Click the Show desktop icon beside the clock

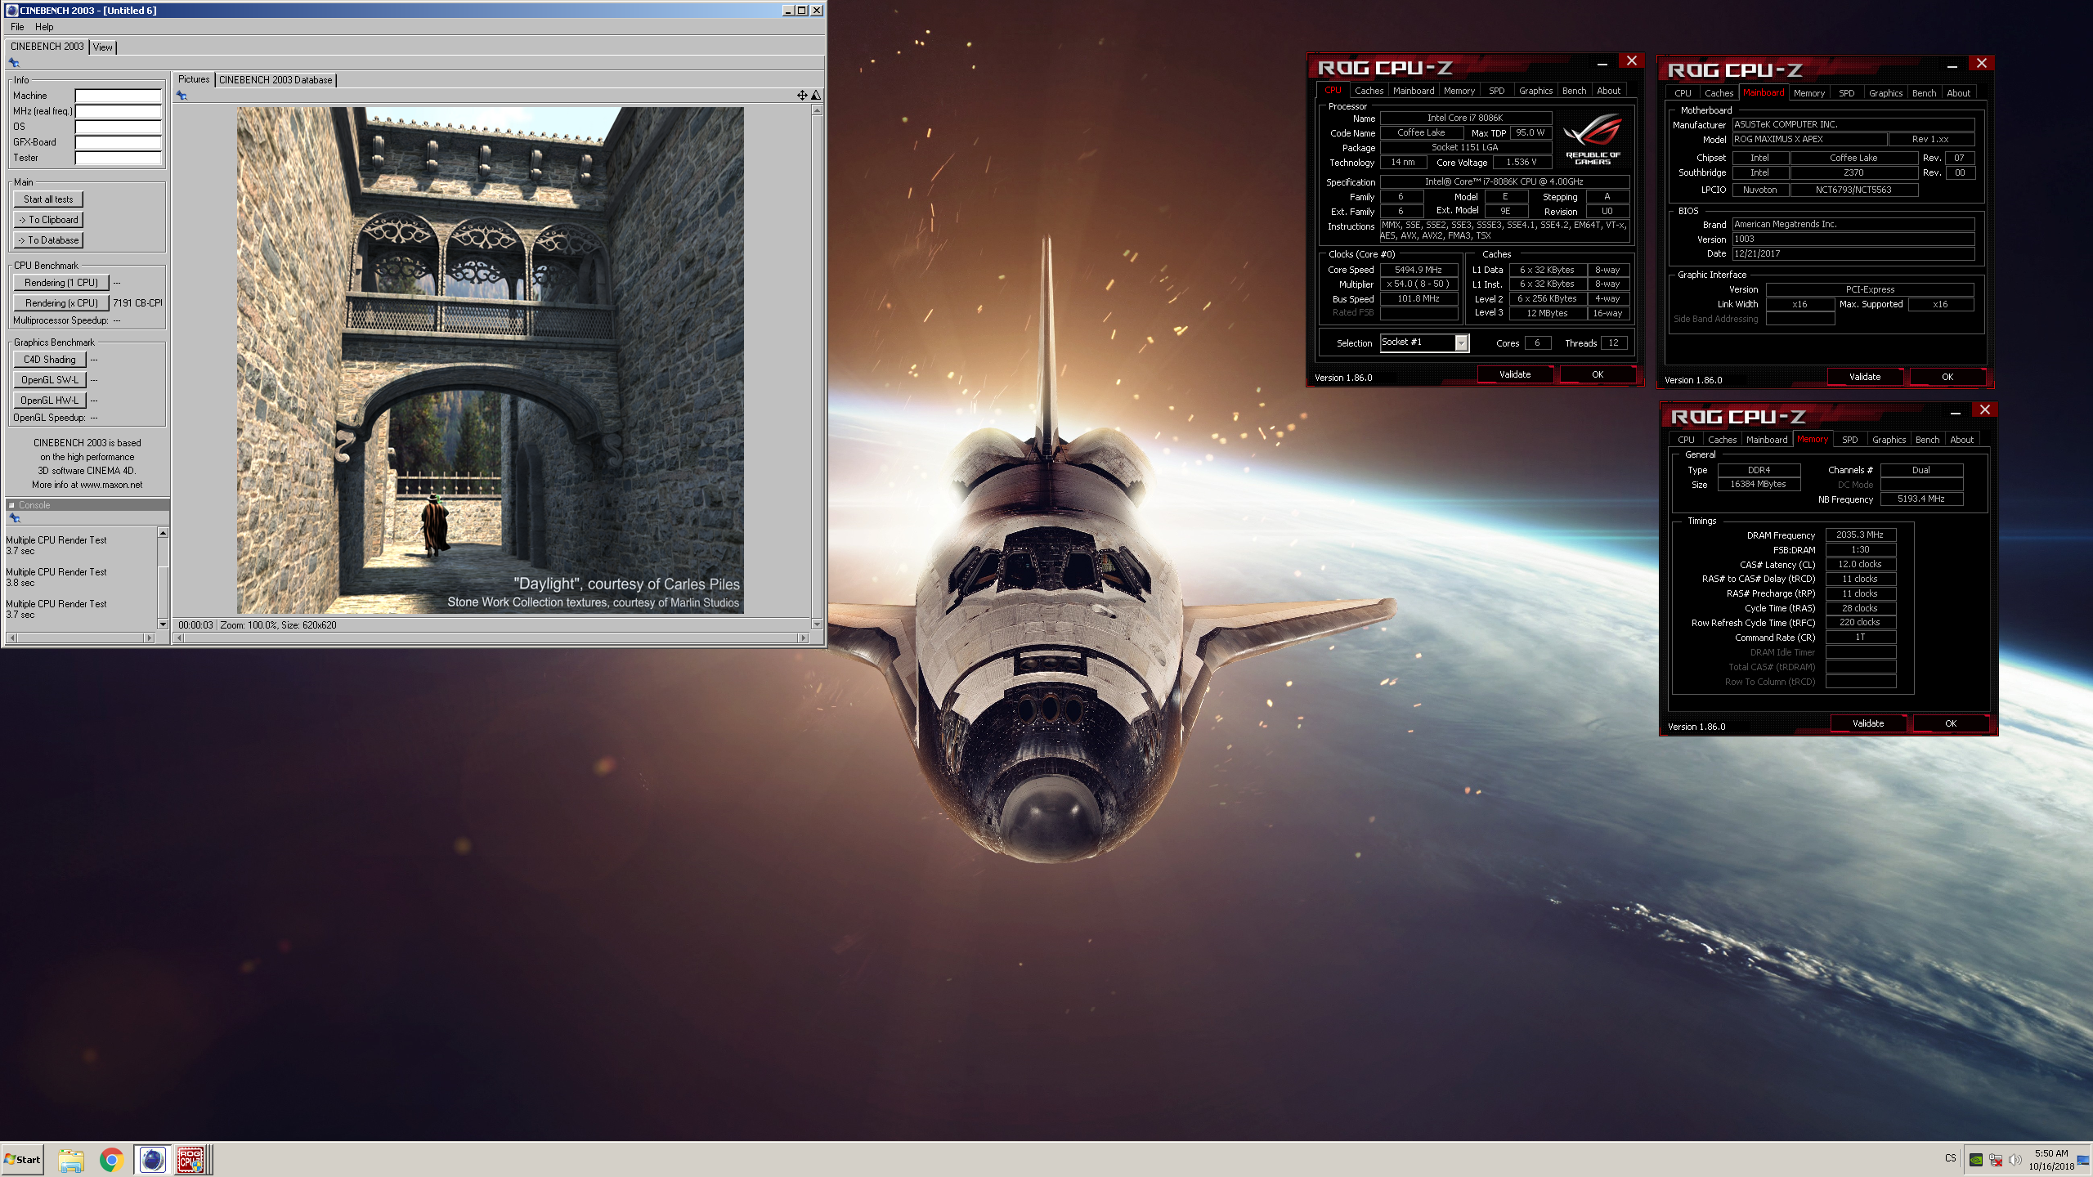coord(2083,1160)
